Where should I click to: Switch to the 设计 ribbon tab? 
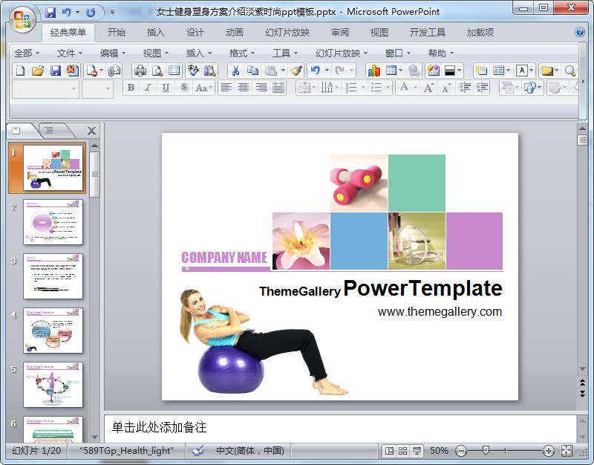[x=195, y=32]
